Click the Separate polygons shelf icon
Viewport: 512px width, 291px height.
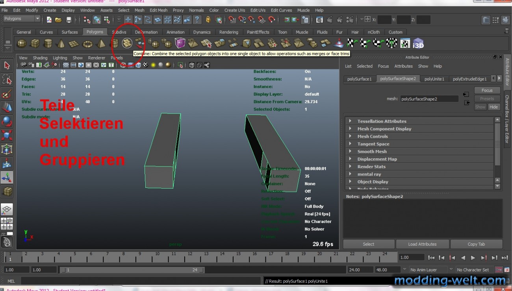click(140, 43)
